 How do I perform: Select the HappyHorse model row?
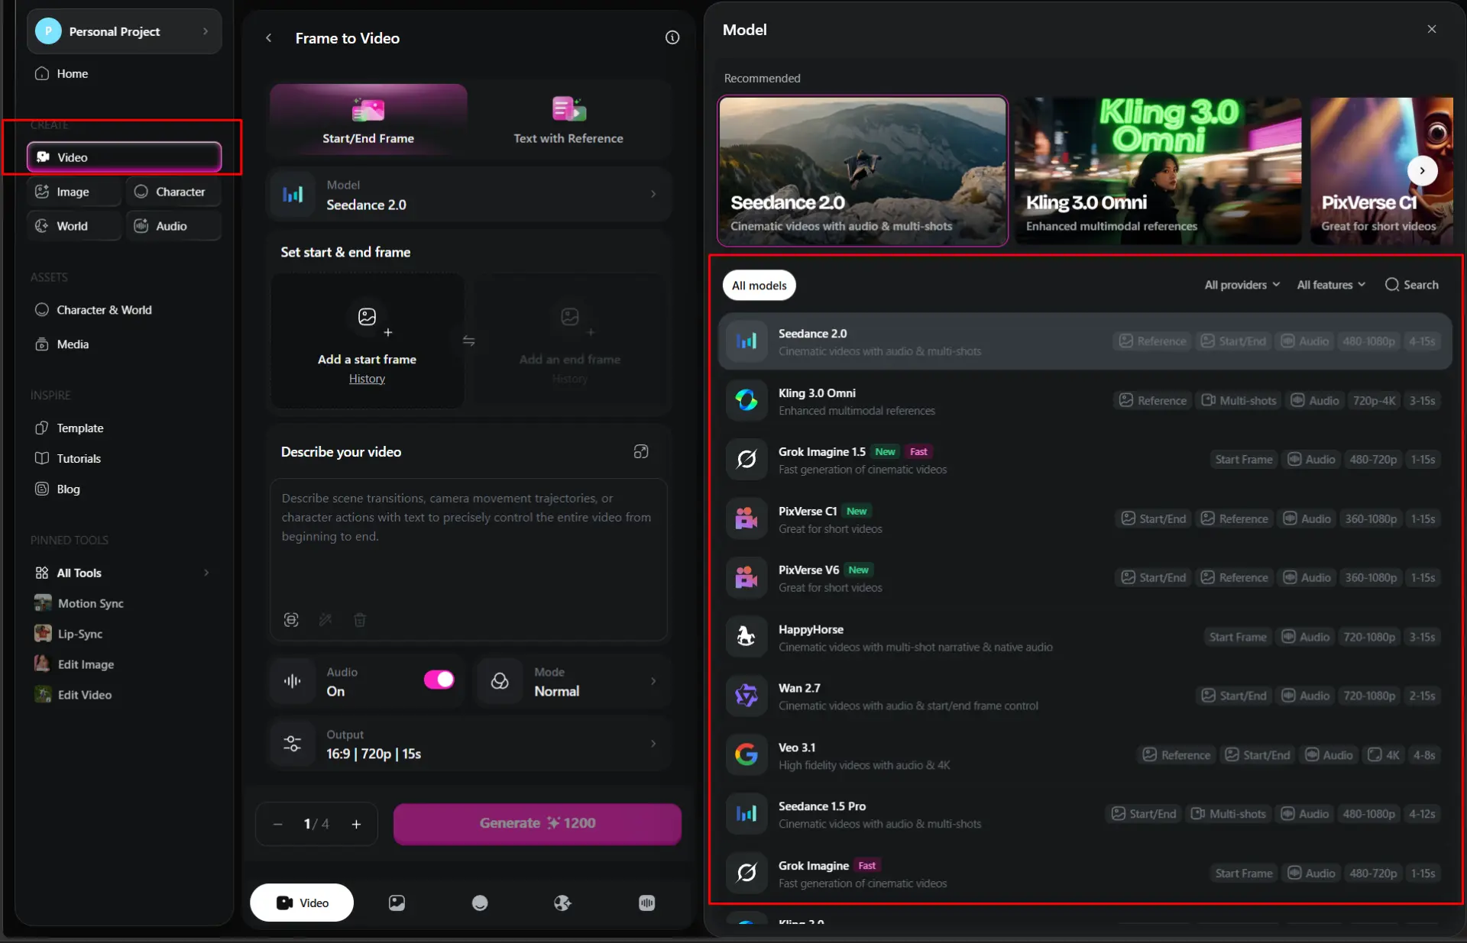point(1085,638)
